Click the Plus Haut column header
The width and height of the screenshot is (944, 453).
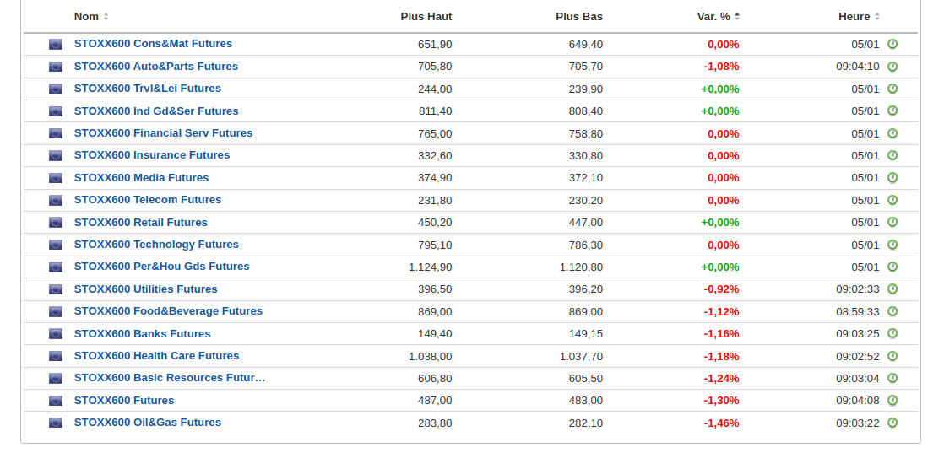(x=426, y=17)
